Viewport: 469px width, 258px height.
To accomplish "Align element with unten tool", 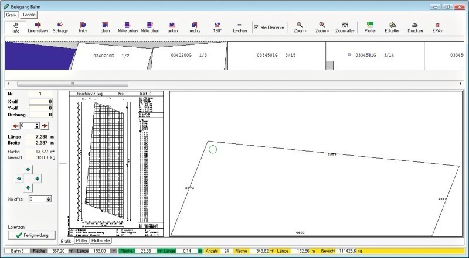I will (x=172, y=27).
